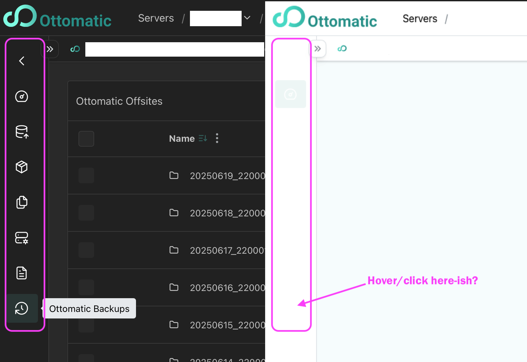Click small Ottomatic icon in light toolbar
The width and height of the screenshot is (527, 362).
[342, 48]
